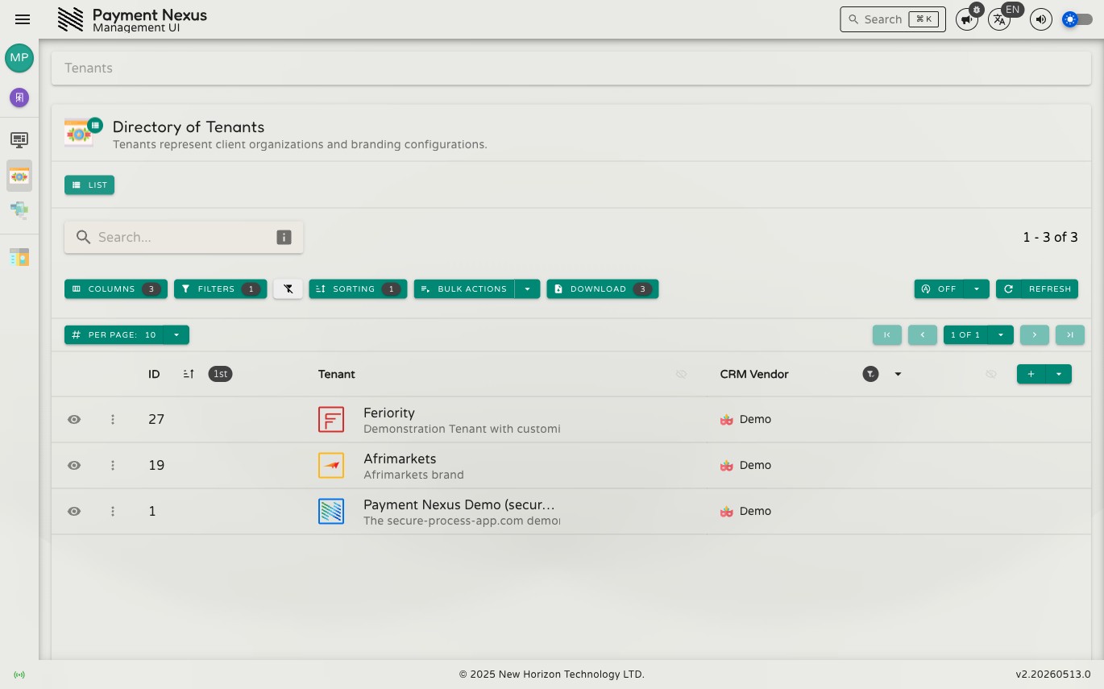The height and width of the screenshot is (689, 1104).
Task: Expand the add button dropdown arrow
Action: point(1059,374)
